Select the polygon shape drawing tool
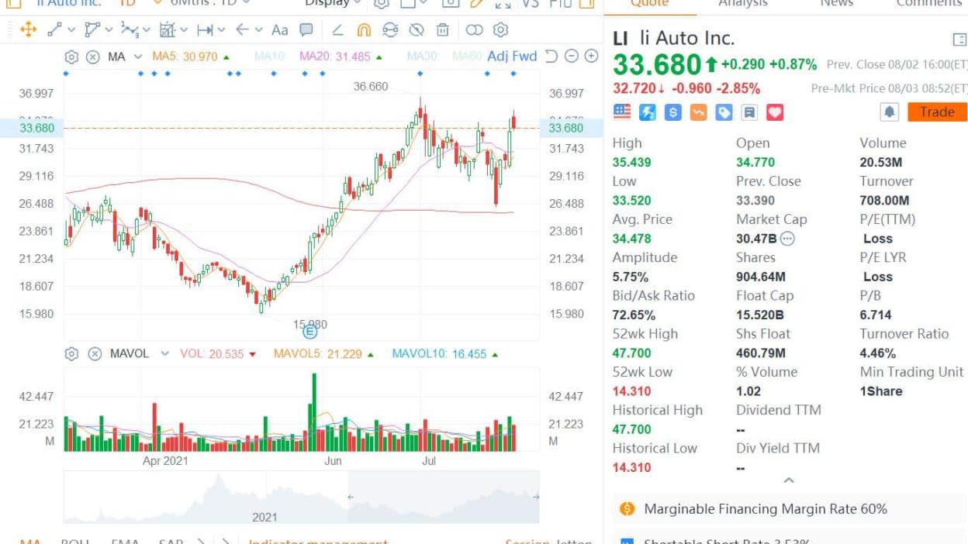 click(92, 30)
